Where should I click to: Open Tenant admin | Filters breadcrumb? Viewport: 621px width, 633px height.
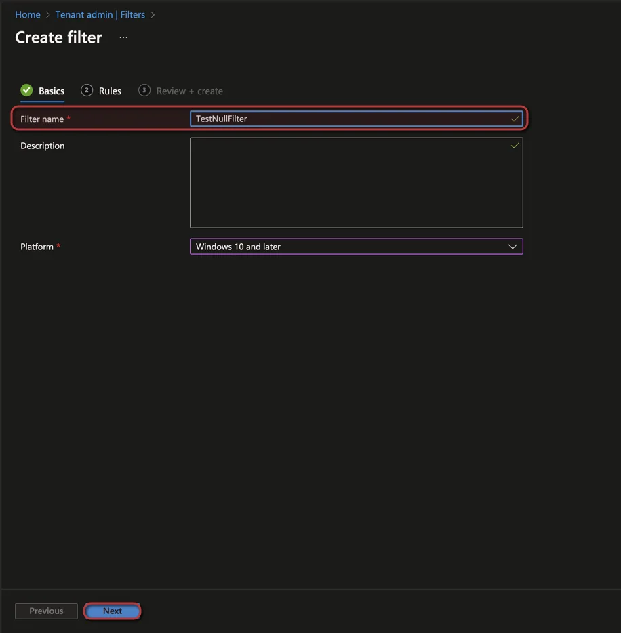[100, 14]
